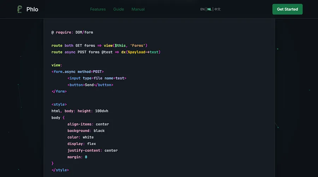Click the '@ require: DOM/form' line

[72, 32]
